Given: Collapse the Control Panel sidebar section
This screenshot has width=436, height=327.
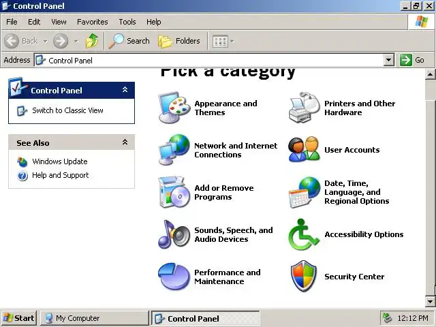Looking at the screenshot, I should 125,89.
